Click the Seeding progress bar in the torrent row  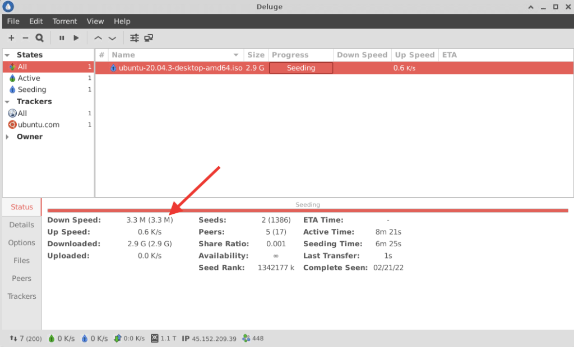click(x=301, y=68)
